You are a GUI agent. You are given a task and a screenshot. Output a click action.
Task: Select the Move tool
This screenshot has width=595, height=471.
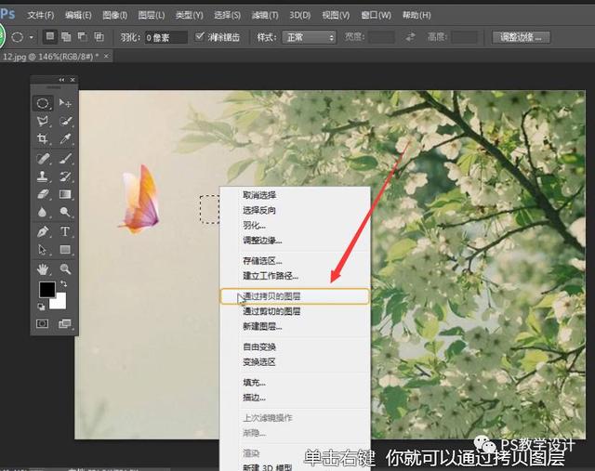click(x=65, y=103)
